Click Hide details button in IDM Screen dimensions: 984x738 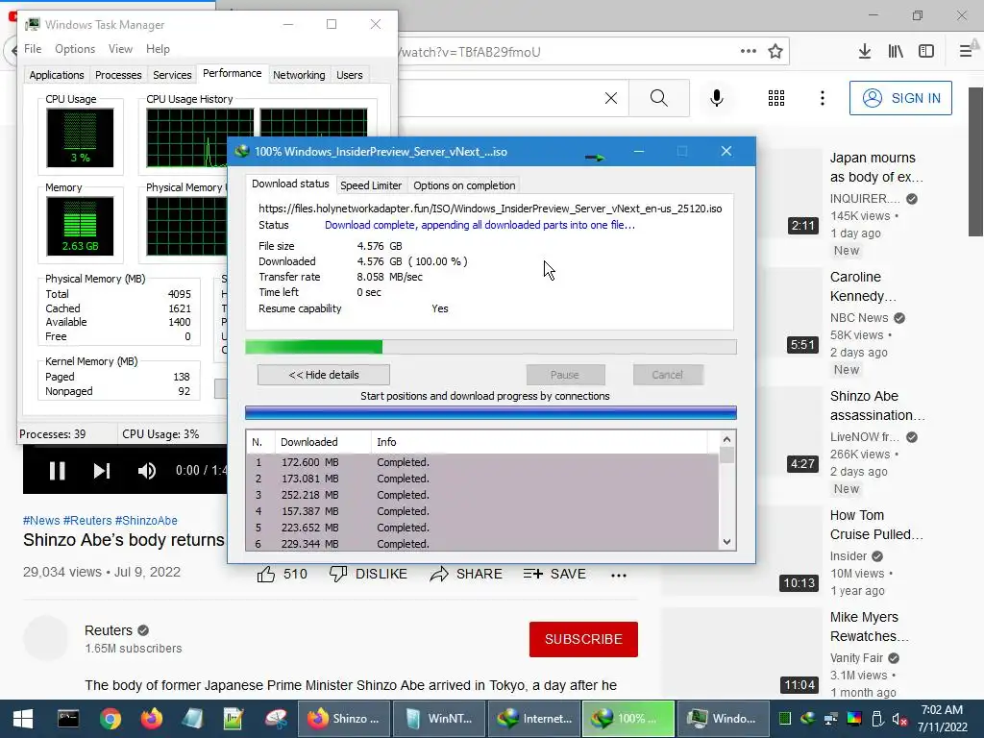(x=324, y=375)
